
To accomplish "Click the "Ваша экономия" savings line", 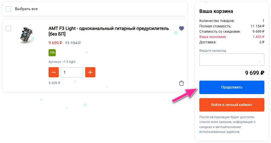I will point(213,37).
